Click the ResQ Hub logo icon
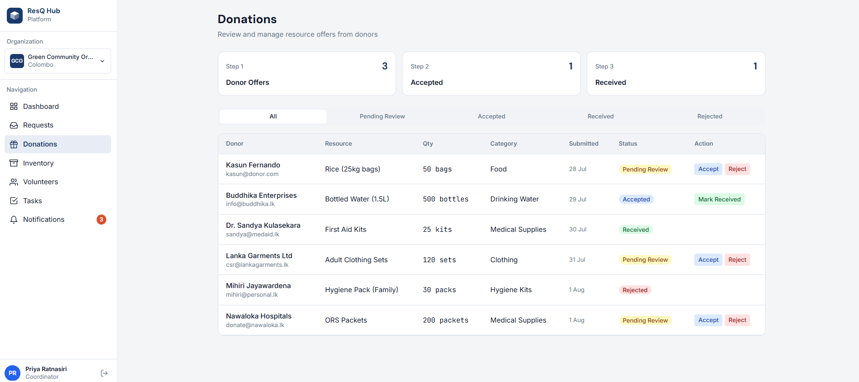The height and width of the screenshot is (382, 859). click(x=15, y=15)
